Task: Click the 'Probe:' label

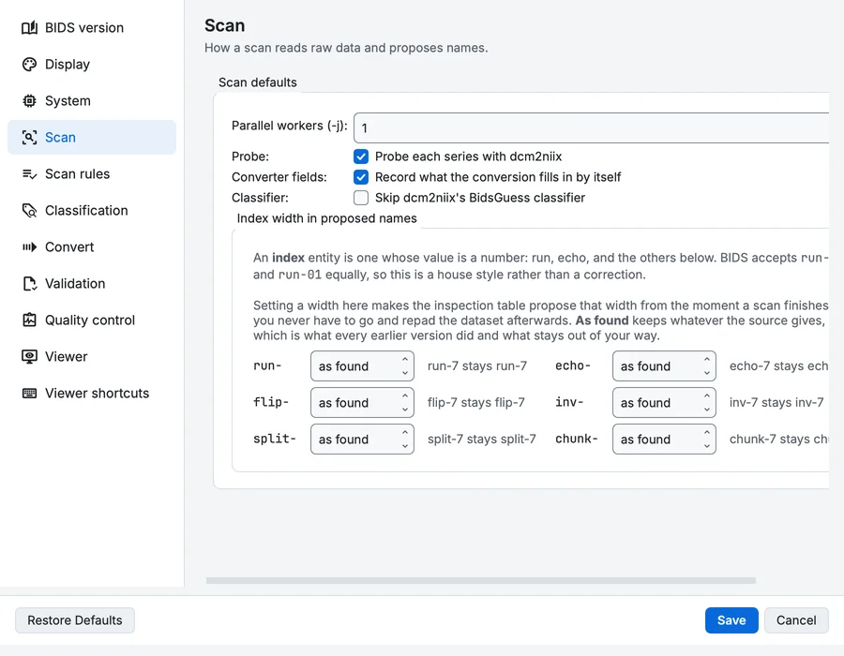Action: point(250,157)
